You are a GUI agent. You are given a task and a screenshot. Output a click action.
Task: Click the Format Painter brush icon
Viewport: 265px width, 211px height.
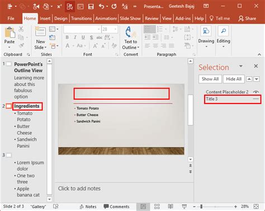pyautogui.click(x=21, y=45)
